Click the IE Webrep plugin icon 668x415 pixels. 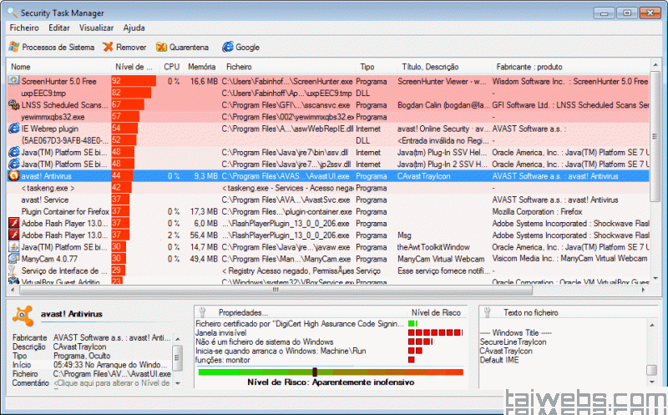(x=14, y=129)
